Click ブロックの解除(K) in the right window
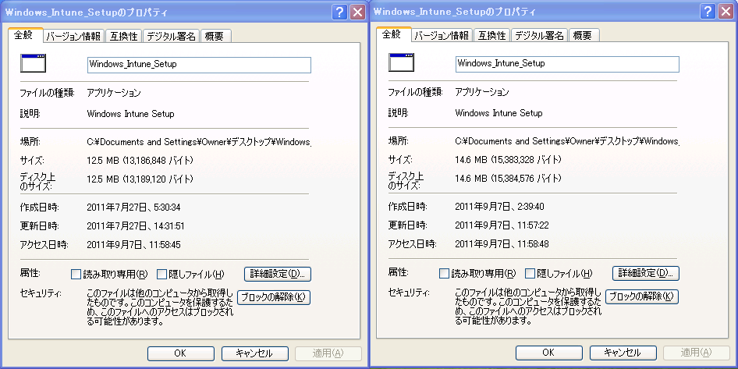 tap(642, 296)
